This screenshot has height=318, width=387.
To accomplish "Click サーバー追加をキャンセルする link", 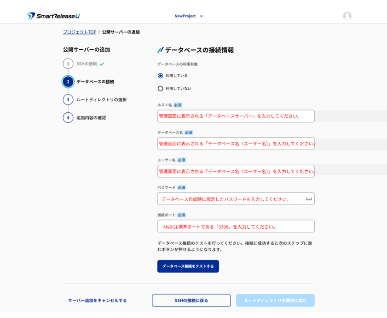I will pyautogui.click(x=98, y=301).
